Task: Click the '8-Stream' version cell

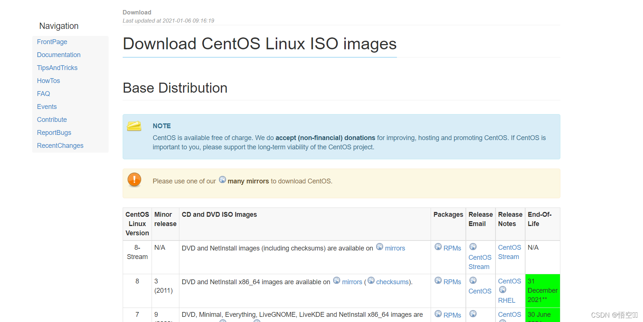Action: click(137, 258)
